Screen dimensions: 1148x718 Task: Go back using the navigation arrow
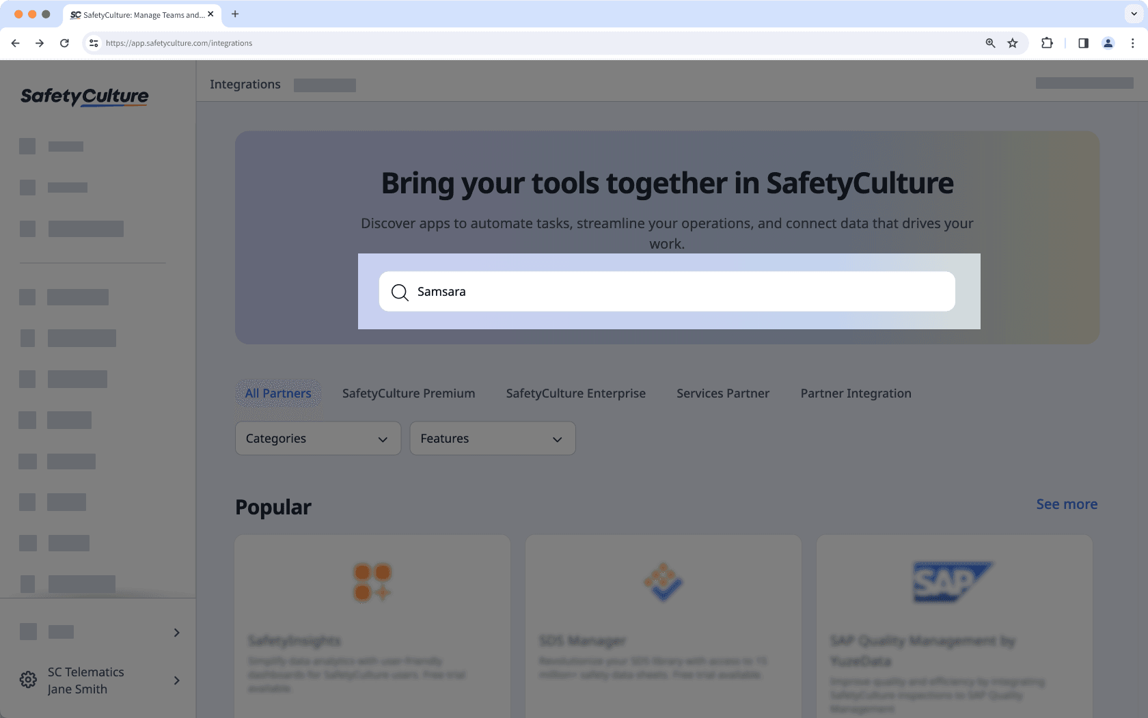(x=15, y=42)
